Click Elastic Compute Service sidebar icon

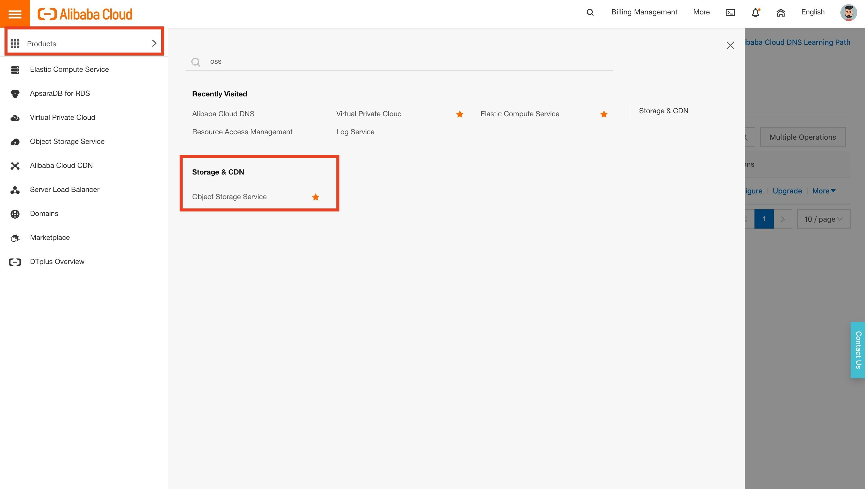coord(15,70)
